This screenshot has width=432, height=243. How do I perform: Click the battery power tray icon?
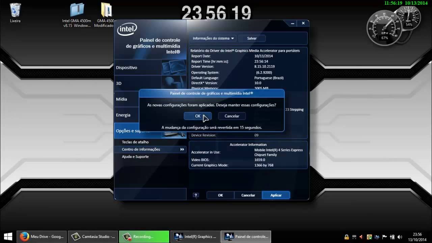click(x=392, y=237)
